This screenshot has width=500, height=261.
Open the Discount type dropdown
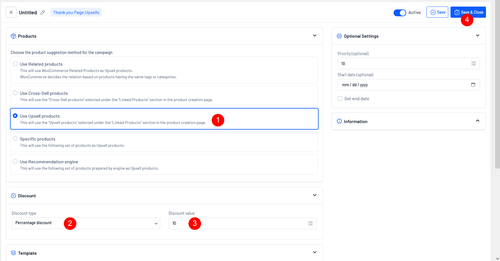(x=86, y=223)
